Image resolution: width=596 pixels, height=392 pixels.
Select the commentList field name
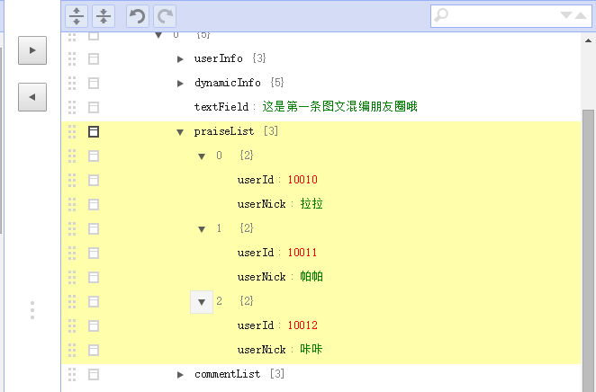click(228, 374)
